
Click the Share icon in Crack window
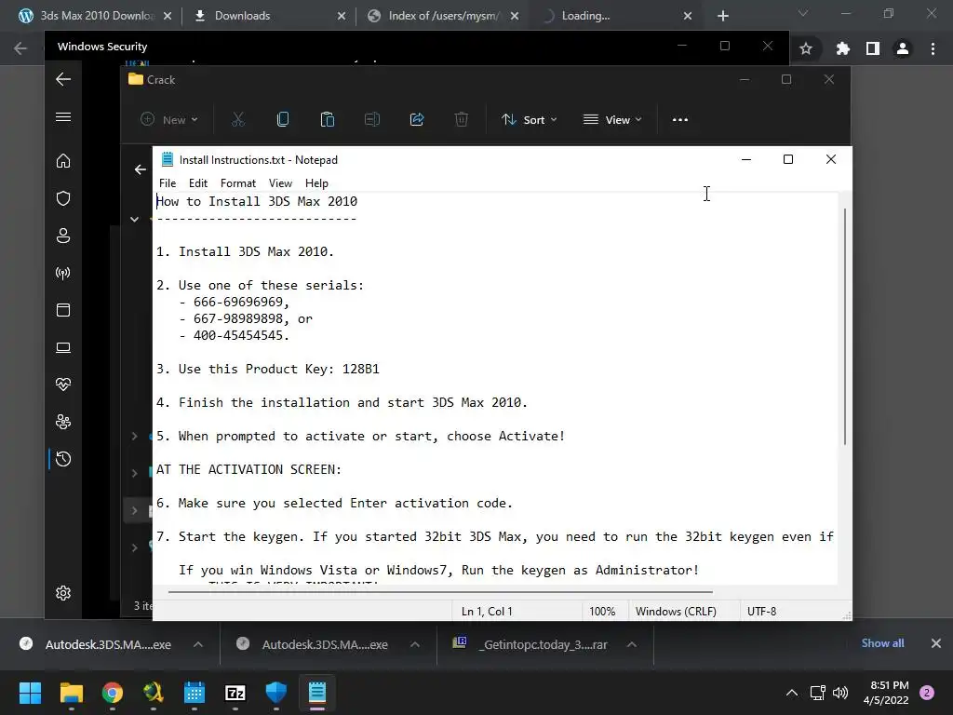[x=417, y=120]
